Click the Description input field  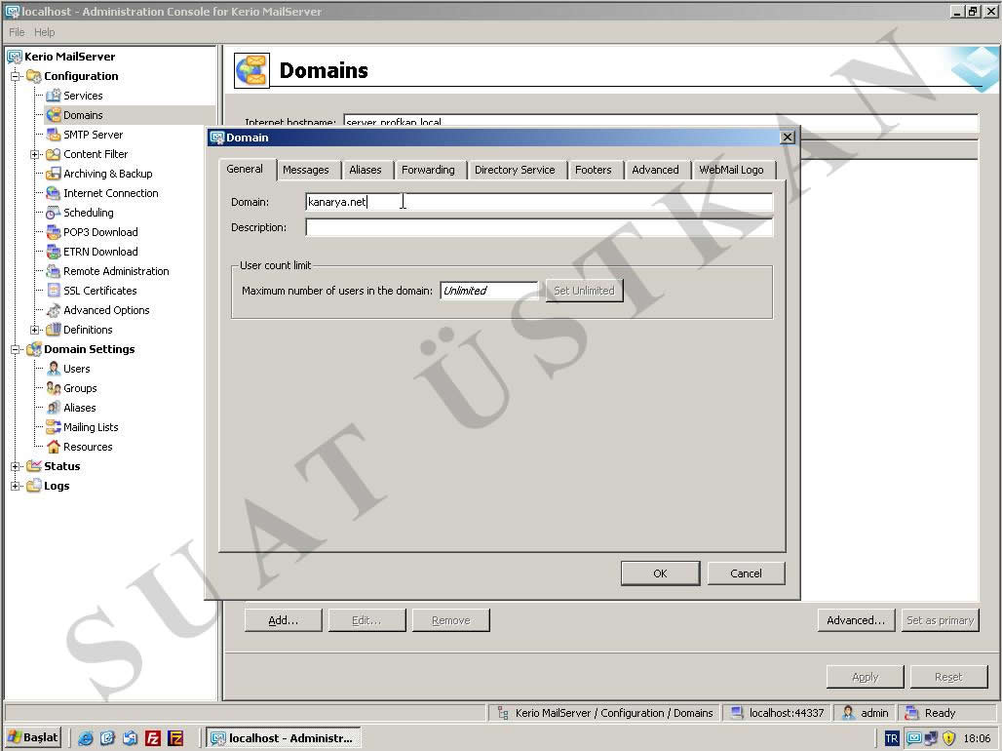(x=539, y=227)
